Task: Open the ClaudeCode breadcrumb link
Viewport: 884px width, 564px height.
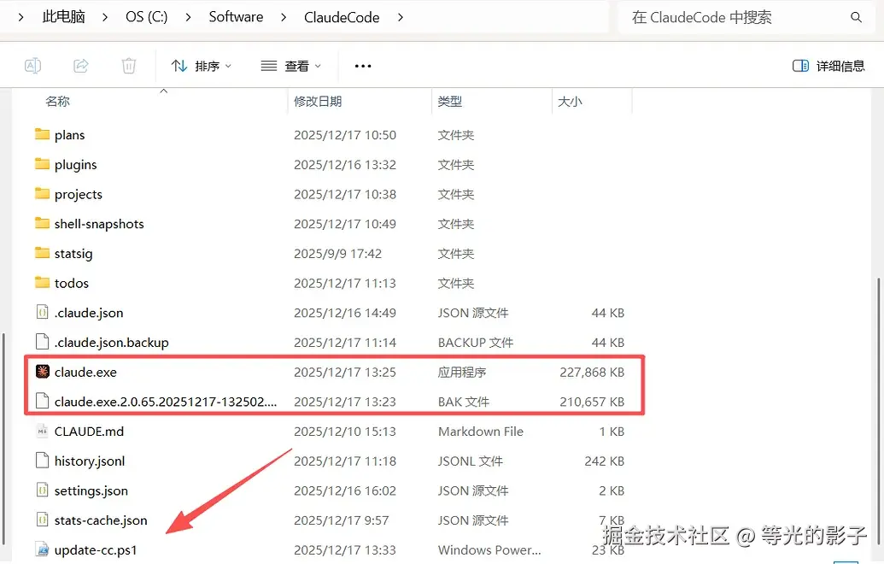Action: 342,16
